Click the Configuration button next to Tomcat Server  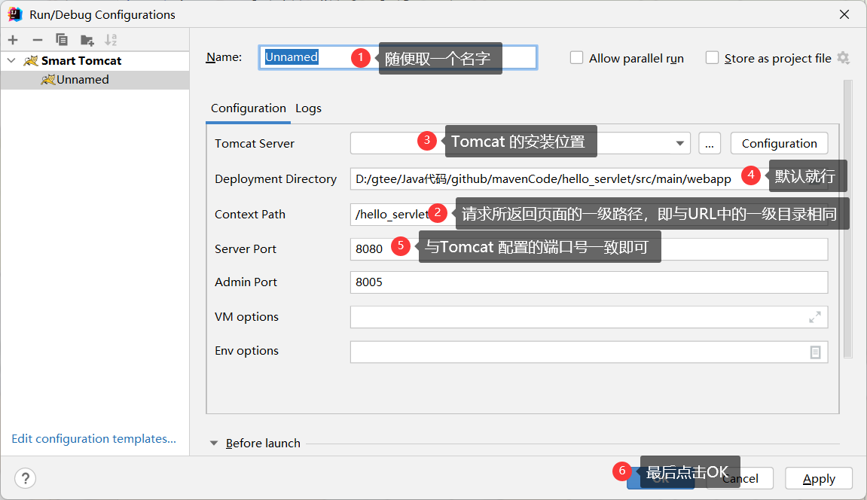[x=779, y=144]
